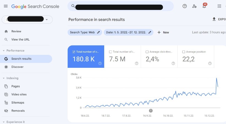Collapse the Experience section
This screenshot has height=124, width=226.
(4, 122)
